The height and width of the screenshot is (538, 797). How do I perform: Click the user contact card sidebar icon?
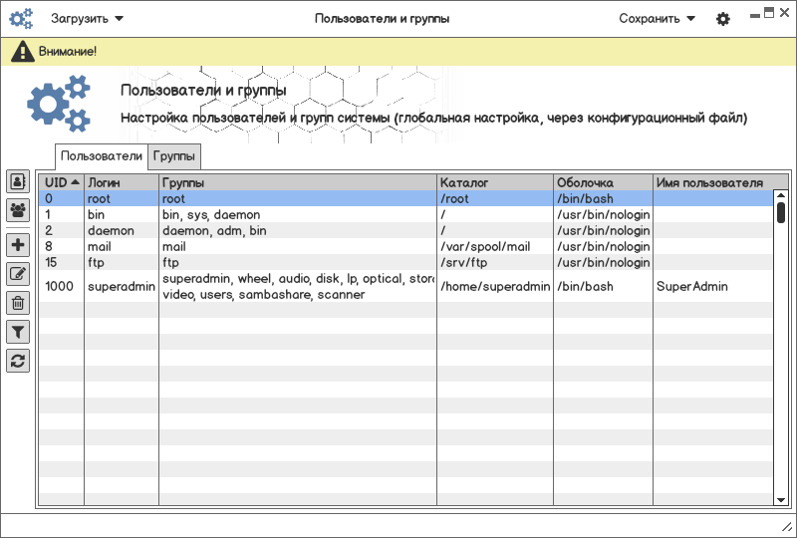click(x=18, y=181)
